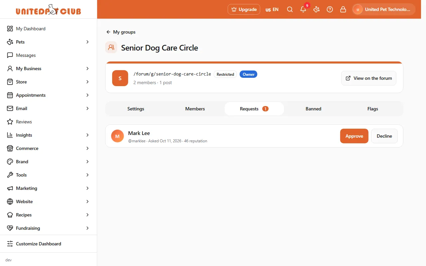Approve Mark Lee's join request
This screenshot has width=426, height=266.
click(x=354, y=136)
